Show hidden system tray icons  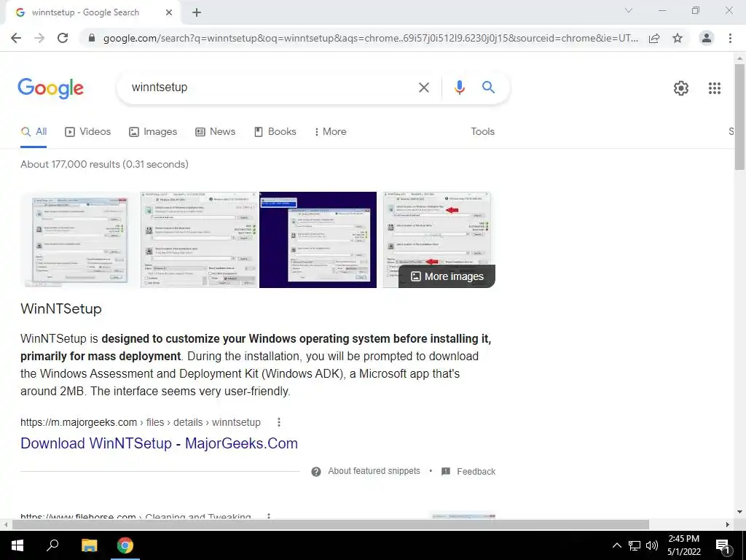coord(616,545)
